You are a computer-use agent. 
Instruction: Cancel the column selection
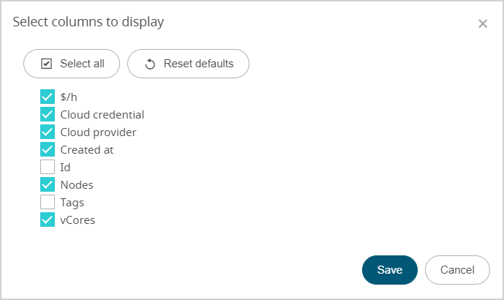[457, 270]
